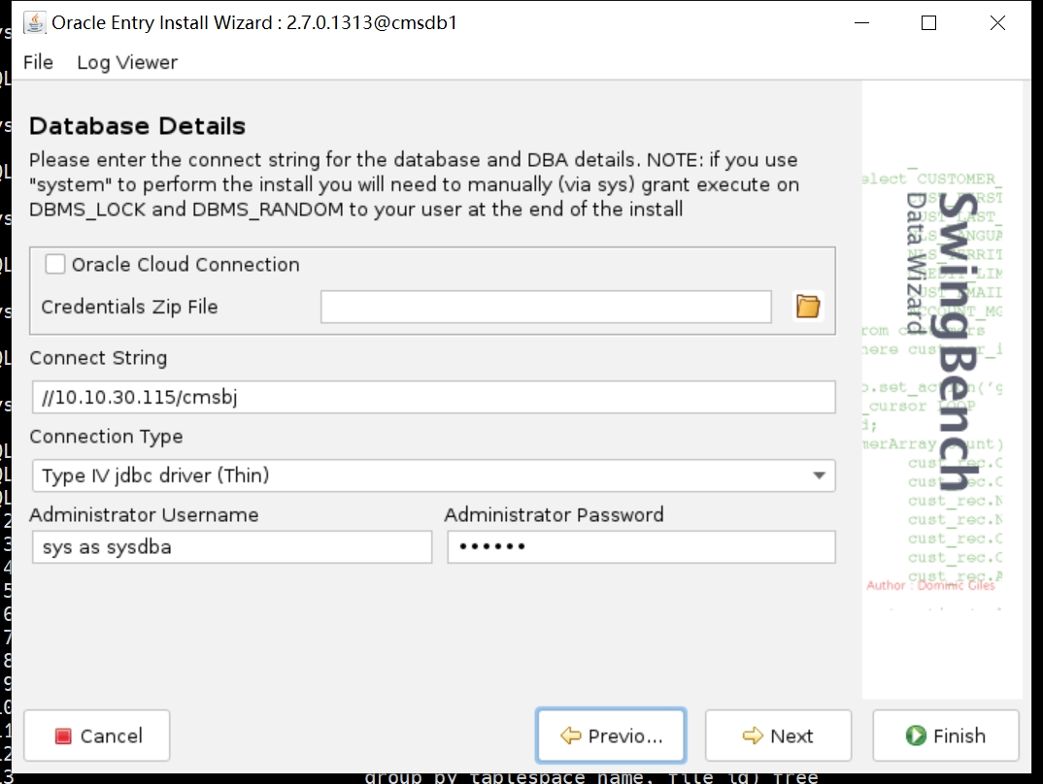
Task: Focus the Administrator Password field
Action: point(641,547)
